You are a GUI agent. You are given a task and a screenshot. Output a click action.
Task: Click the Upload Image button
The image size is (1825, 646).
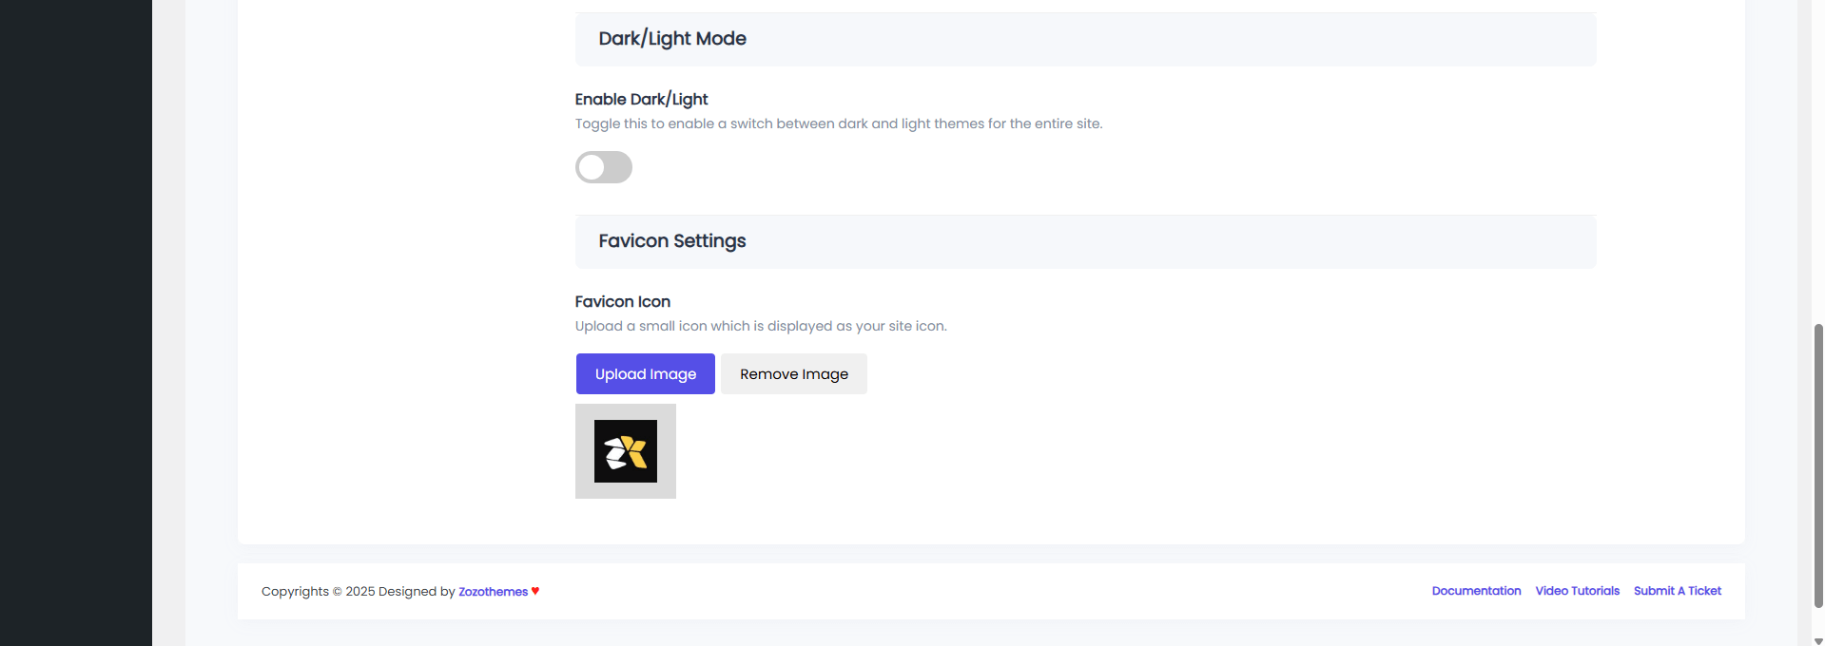pyautogui.click(x=645, y=374)
